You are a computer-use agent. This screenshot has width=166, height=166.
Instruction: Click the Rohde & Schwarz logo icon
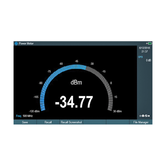[x=16, y=43]
